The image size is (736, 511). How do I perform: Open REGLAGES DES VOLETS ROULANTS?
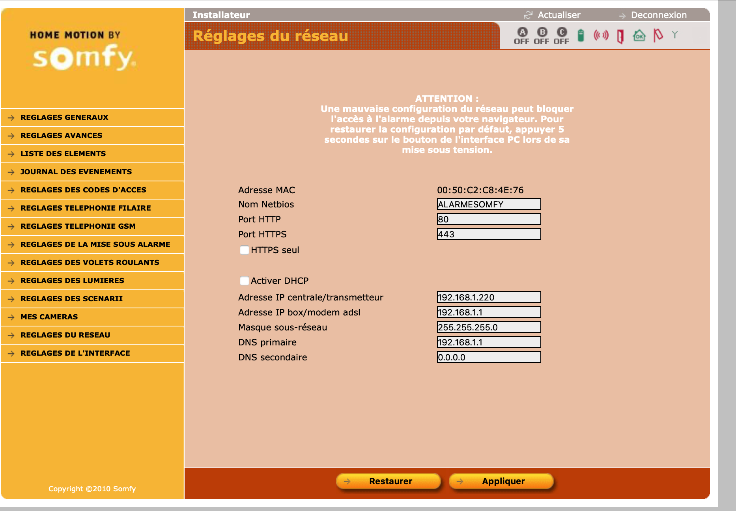92,263
